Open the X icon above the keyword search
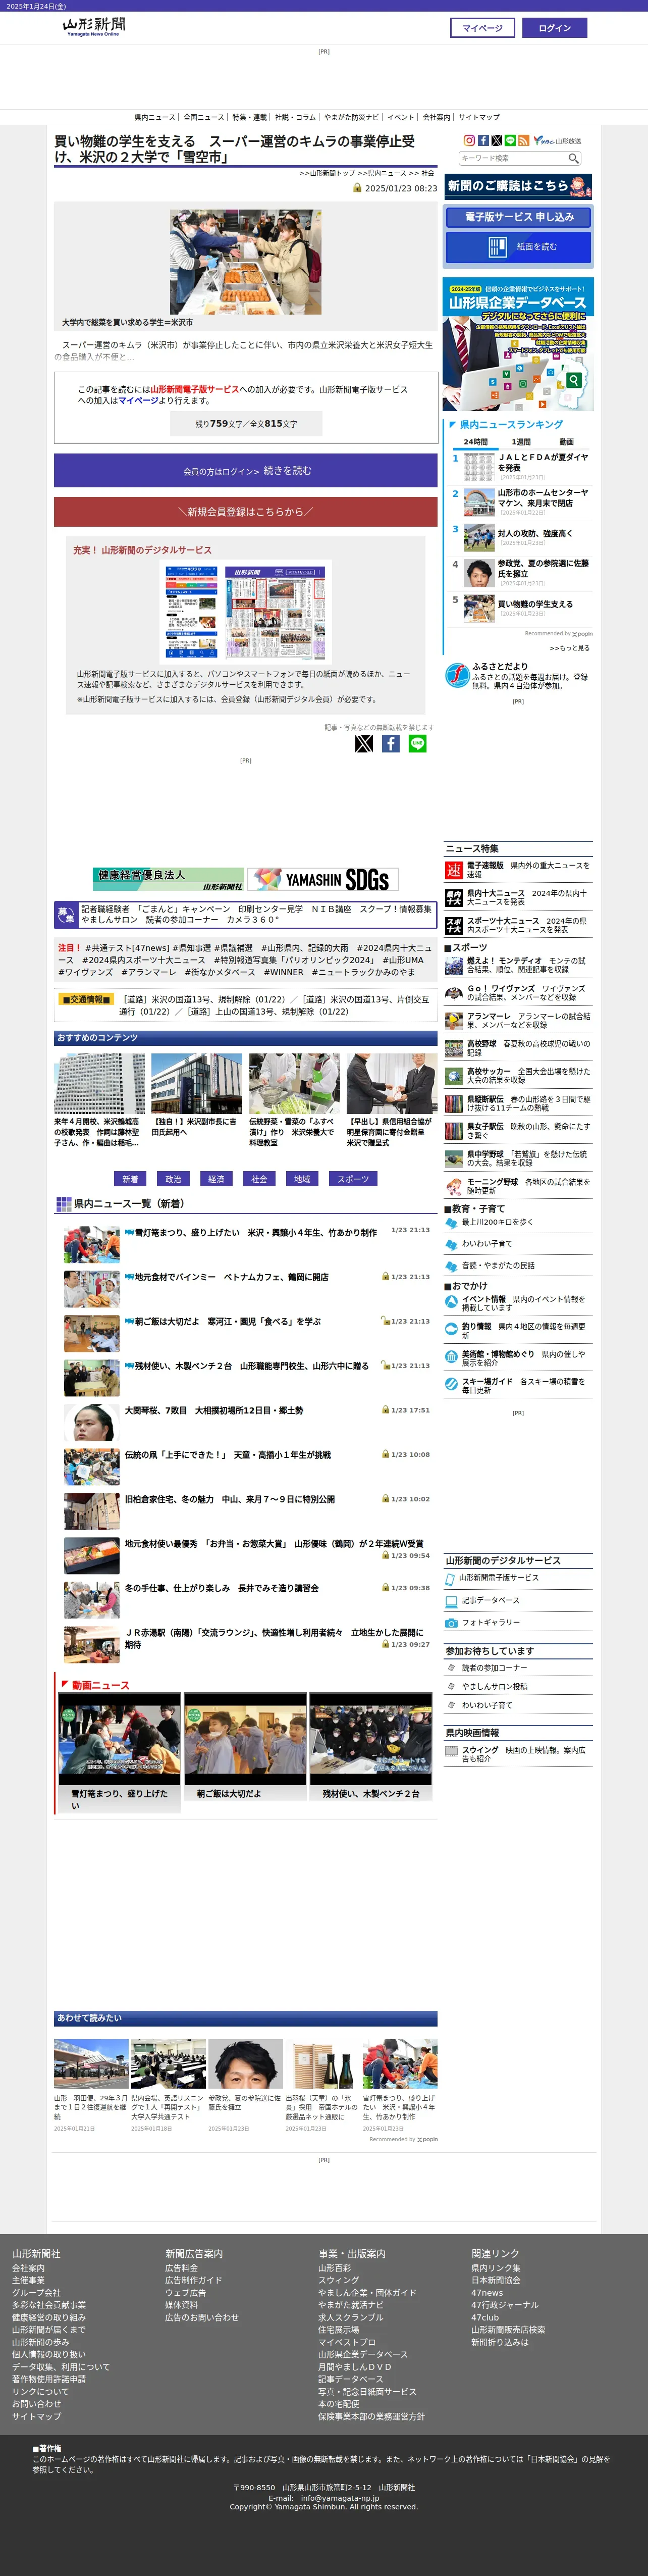 pyautogui.click(x=496, y=141)
